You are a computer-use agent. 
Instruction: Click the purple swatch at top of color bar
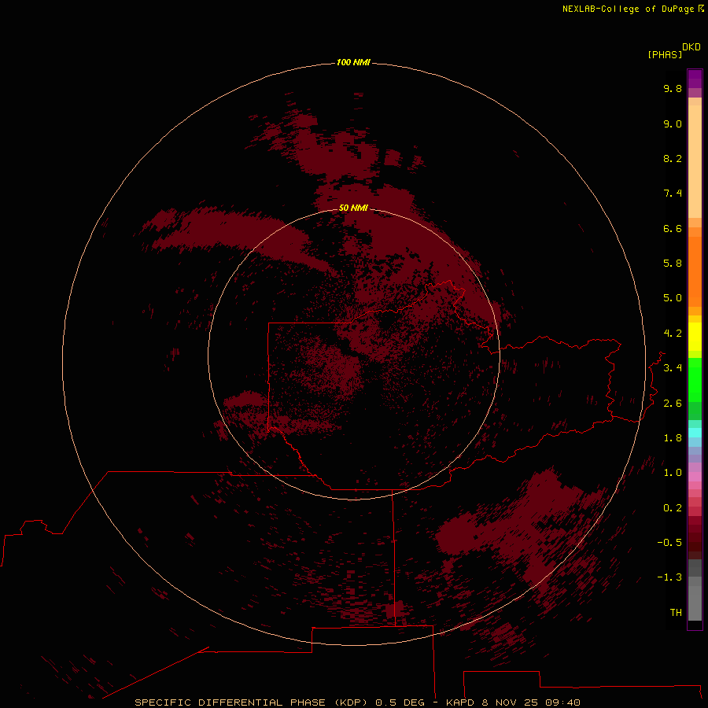[695, 79]
